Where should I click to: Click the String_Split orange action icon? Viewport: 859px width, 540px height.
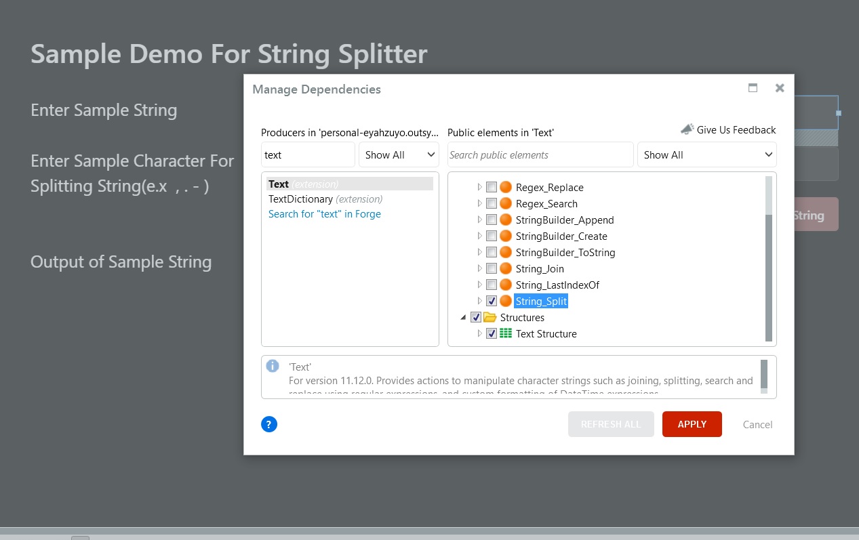[506, 301]
